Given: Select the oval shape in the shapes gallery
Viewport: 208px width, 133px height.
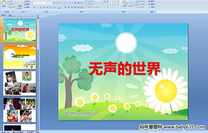Looking at the screenshot, I should click(x=118, y=2).
